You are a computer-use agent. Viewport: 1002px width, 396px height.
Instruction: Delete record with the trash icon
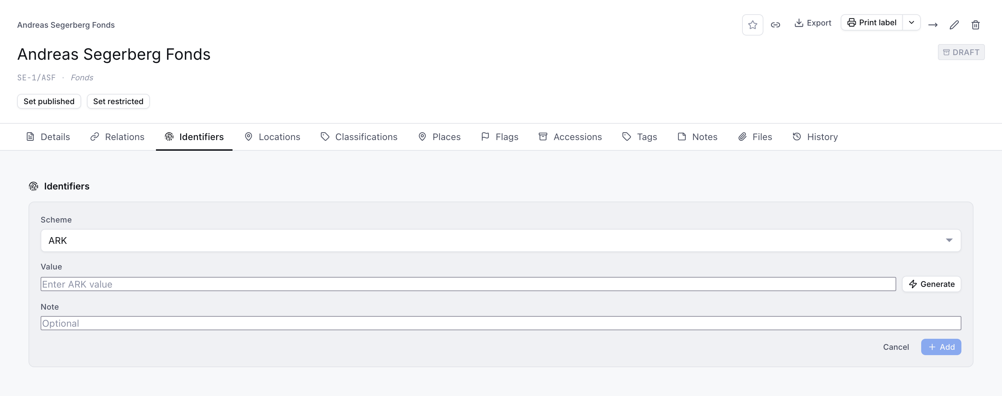(975, 25)
